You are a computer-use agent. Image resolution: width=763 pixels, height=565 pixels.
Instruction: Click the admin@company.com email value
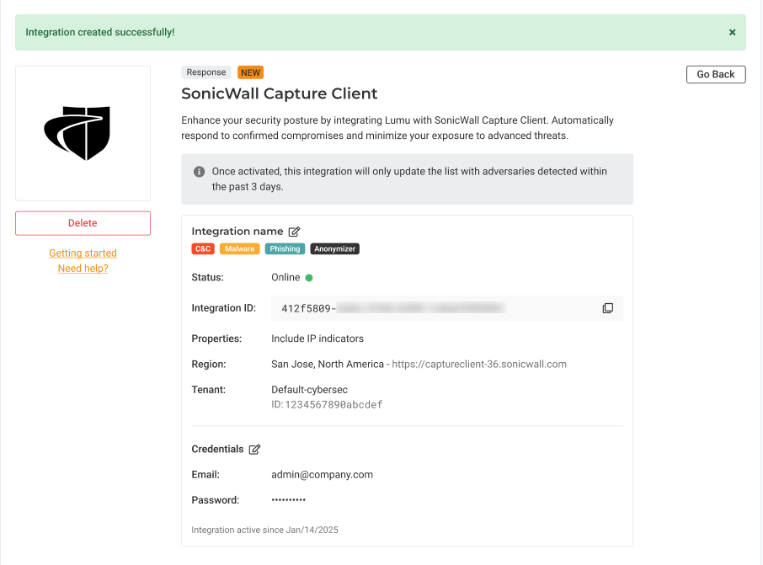(322, 475)
